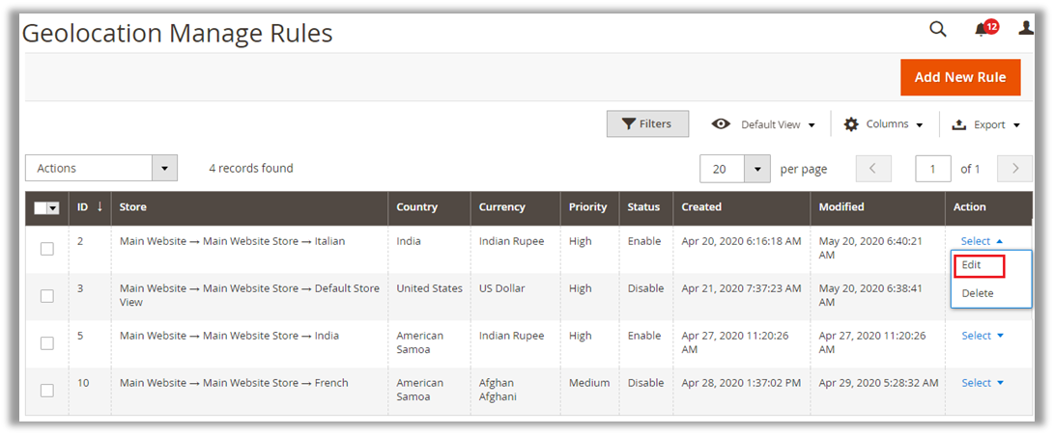Go to next page arrow
This screenshot has width=1054, height=435.
(x=1014, y=169)
